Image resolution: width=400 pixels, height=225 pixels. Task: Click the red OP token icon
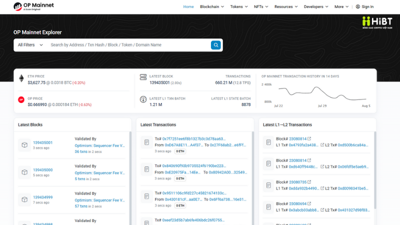(x=21, y=99)
